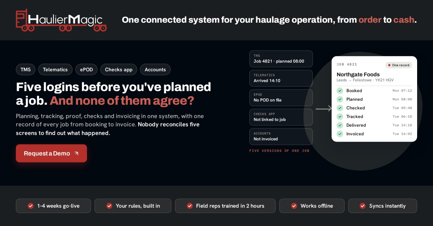Click the JOB 4821 label on record card
This screenshot has height=226, width=433.
coord(347,65)
